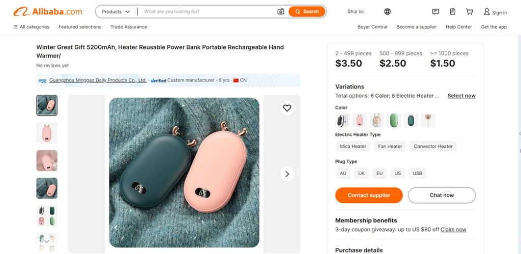Click the globe ship-to icon
The width and height of the screenshot is (521, 254).
(388, 12)
